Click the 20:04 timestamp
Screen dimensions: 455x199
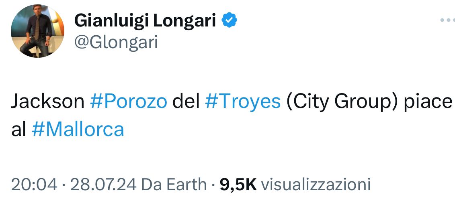pos(34,184)
